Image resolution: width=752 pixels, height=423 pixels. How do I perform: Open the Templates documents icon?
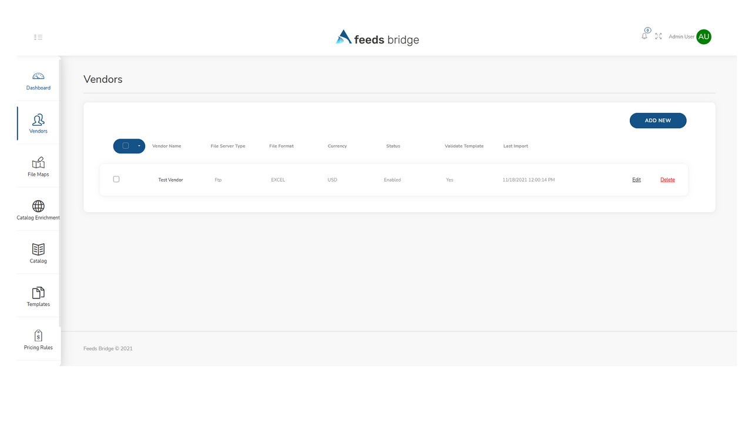38,293
